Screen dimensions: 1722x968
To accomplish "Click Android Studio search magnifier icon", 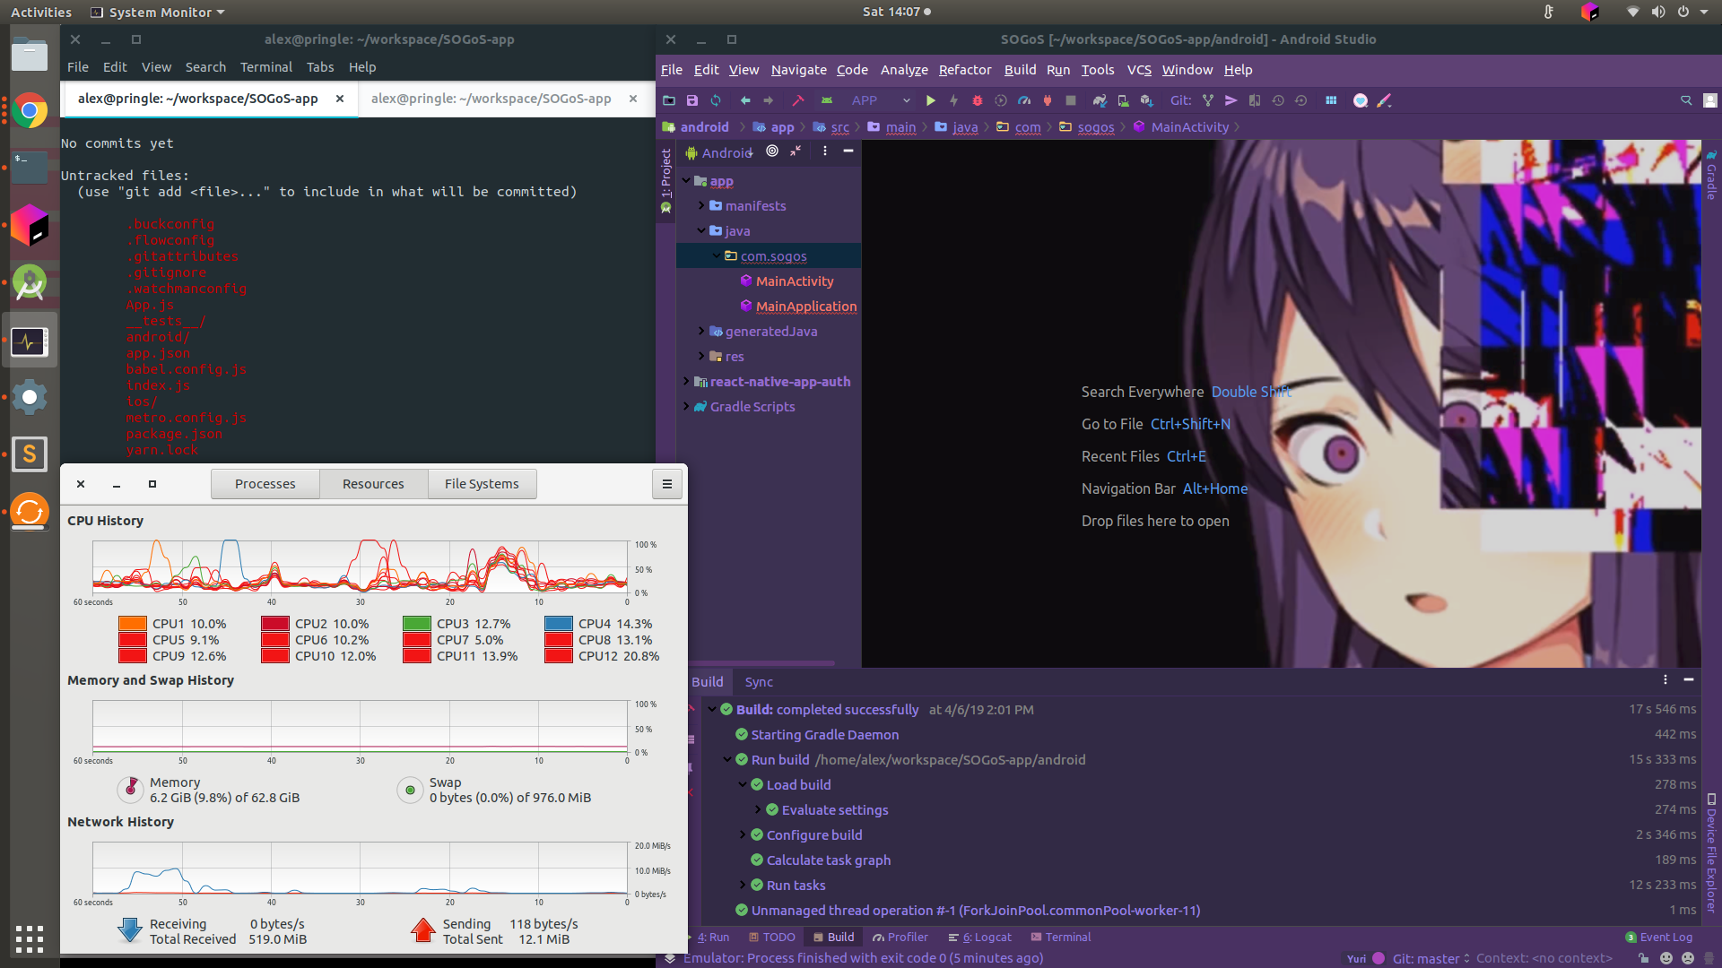I will (x=1686, y=100).
